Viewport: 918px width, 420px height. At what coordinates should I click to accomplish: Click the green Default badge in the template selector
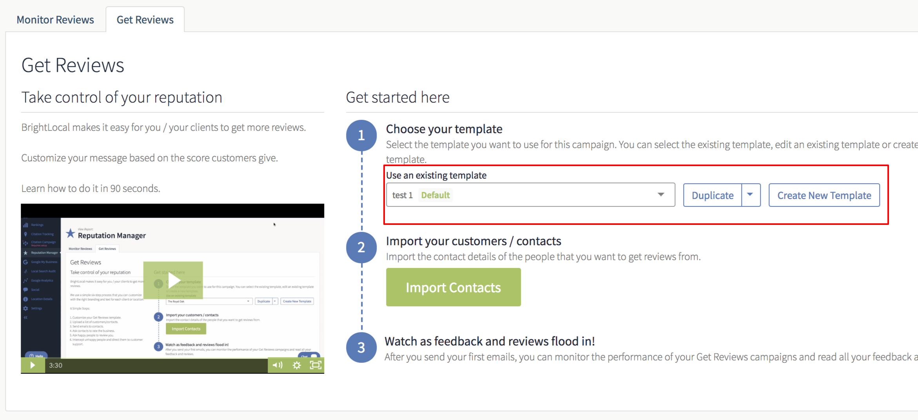435,195
